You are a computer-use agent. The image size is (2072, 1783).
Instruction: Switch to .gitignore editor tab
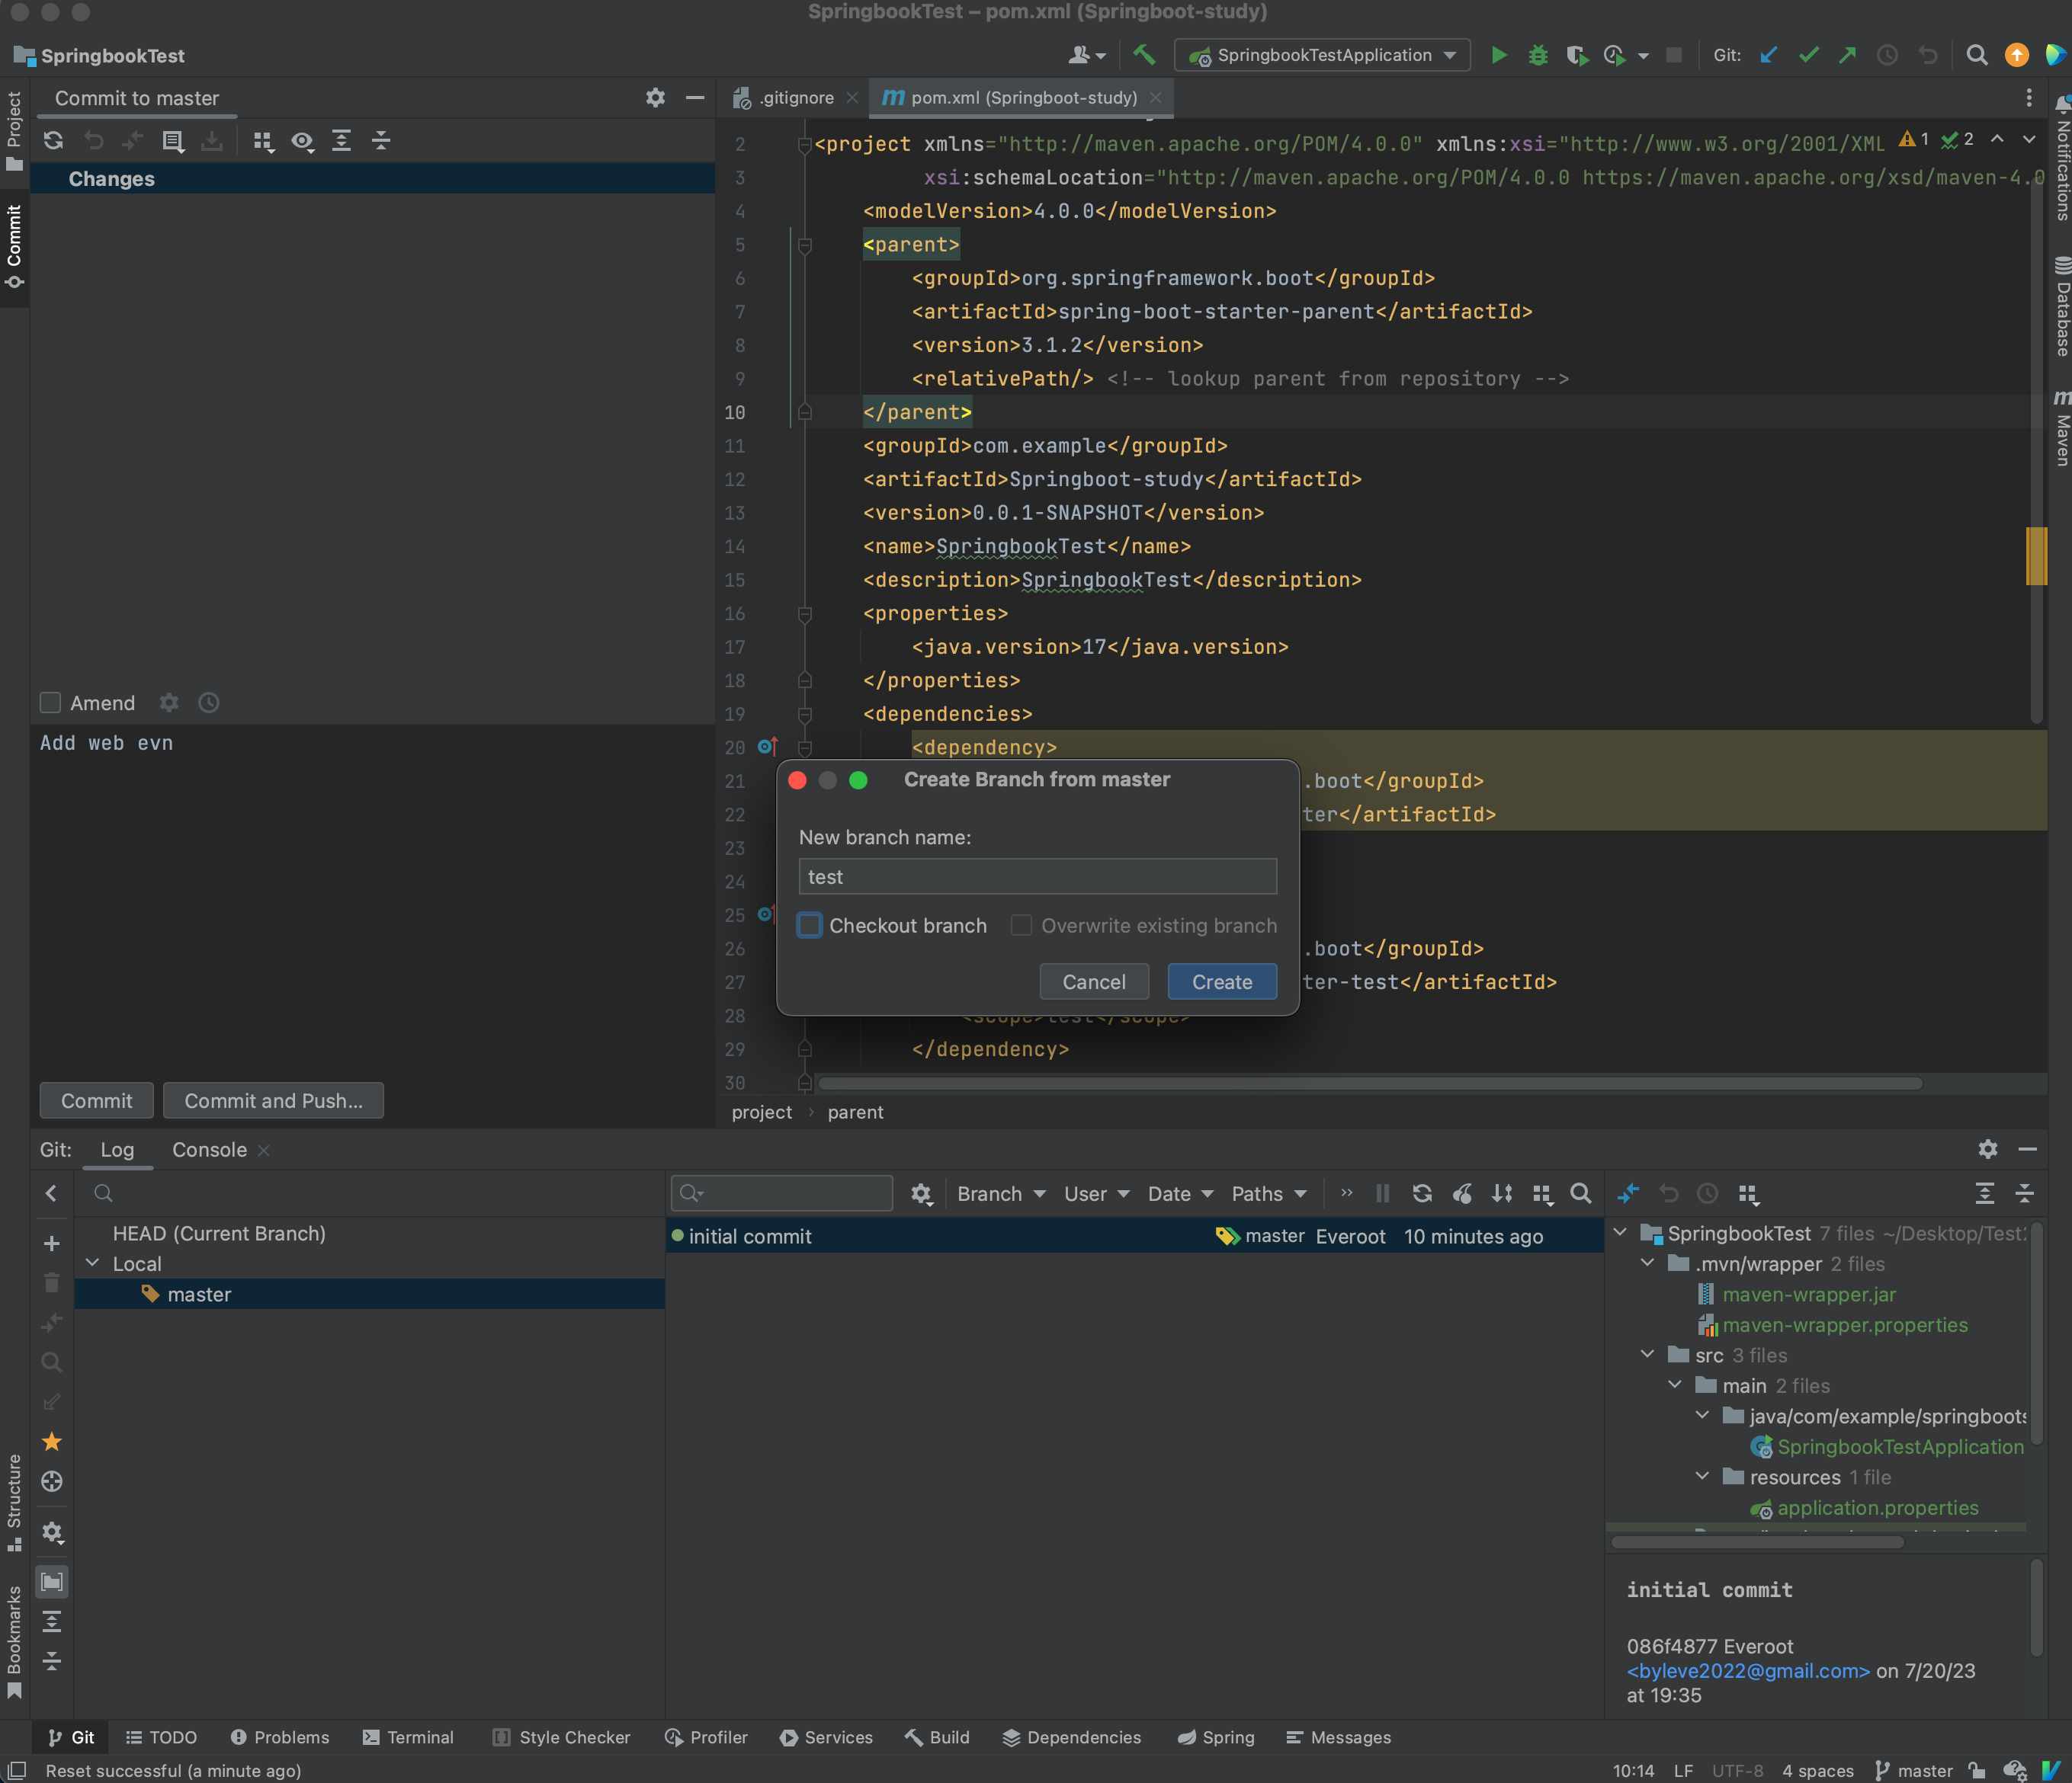tap(795, 98)
